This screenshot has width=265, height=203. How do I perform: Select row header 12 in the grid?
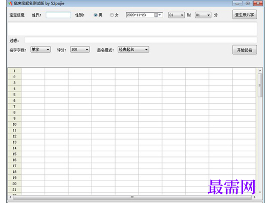pyautogui.click(x=14, y=137)
